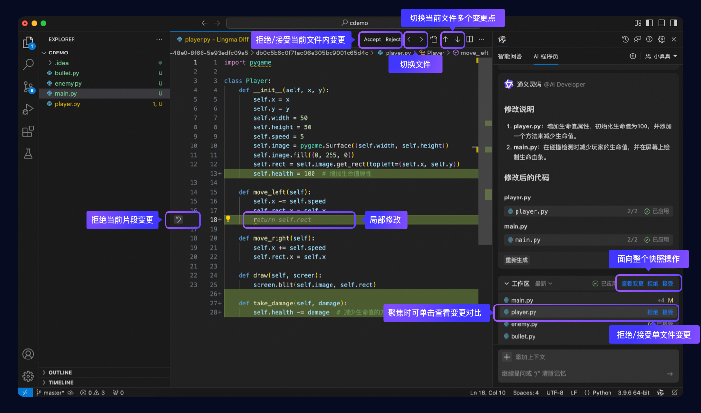Open the Source Control view in activity bar

pyautogui.click(x=28, y=87)
